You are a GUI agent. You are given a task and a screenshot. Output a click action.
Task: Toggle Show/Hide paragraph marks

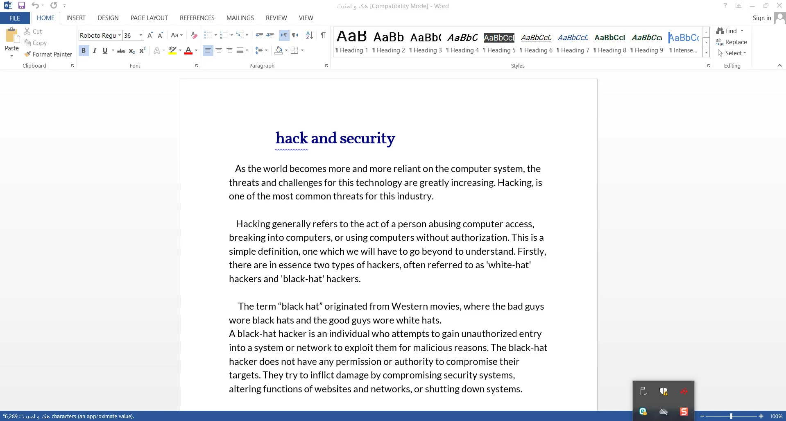[323, 35]
